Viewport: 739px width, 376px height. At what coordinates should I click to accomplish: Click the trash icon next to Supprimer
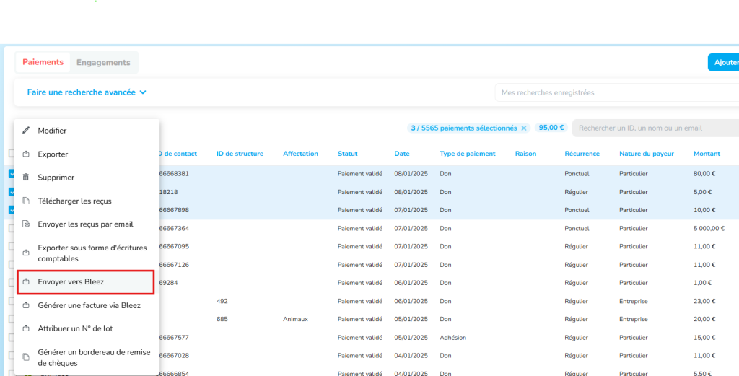point(27,178)
